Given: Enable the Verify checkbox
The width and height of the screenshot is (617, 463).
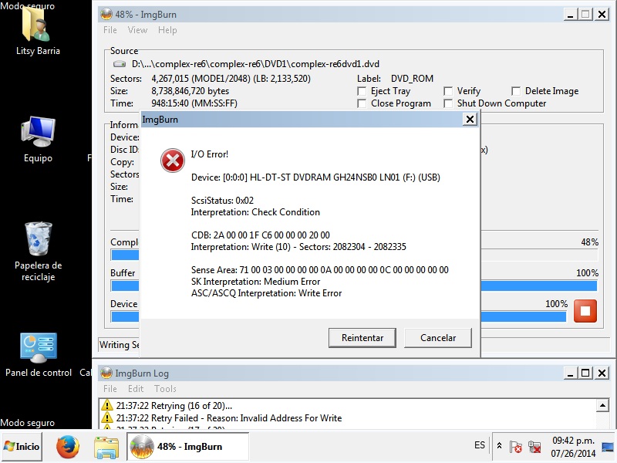Looking at the screenshot, I should point(448,91).
